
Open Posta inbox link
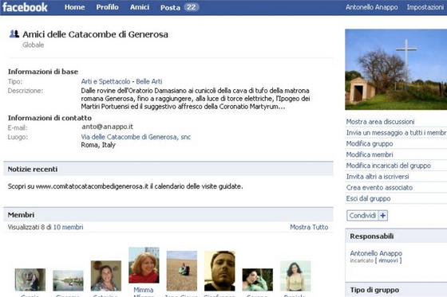(x=170, y=7)
